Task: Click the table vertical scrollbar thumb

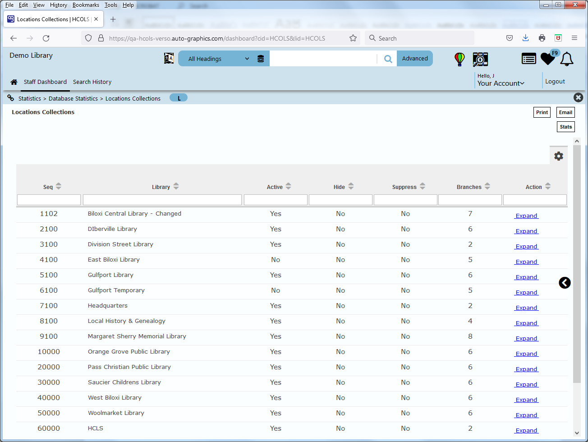Action: click(x=577, y=265)
